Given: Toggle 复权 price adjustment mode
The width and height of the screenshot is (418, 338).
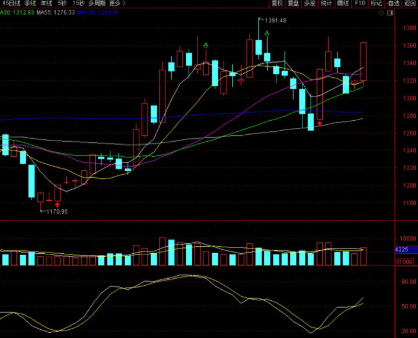Looking at the screenshot, I should click(x=278, y=3).
